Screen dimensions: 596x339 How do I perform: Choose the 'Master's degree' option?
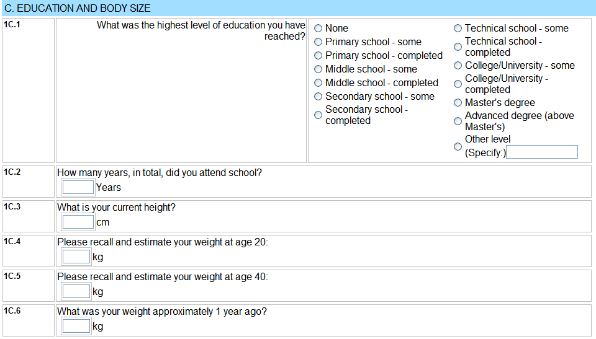click(458, 103)
